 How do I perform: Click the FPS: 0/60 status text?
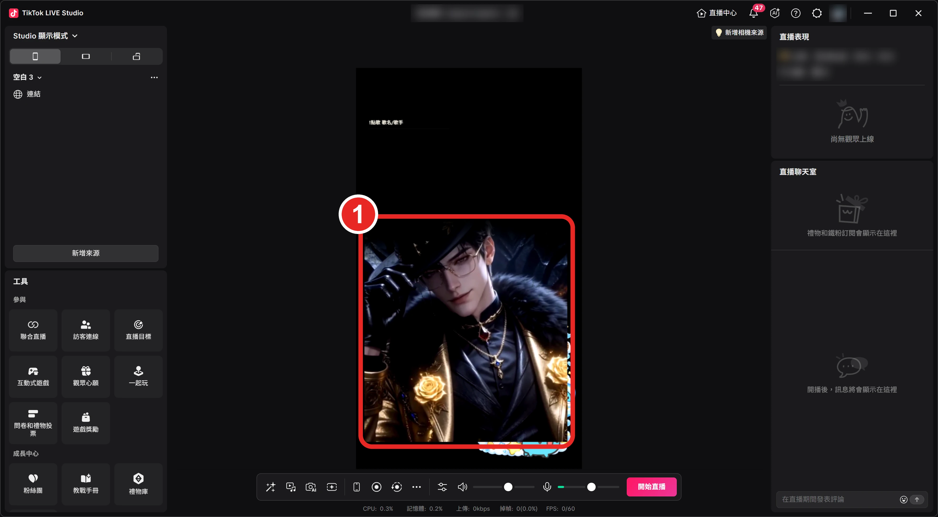560,509
